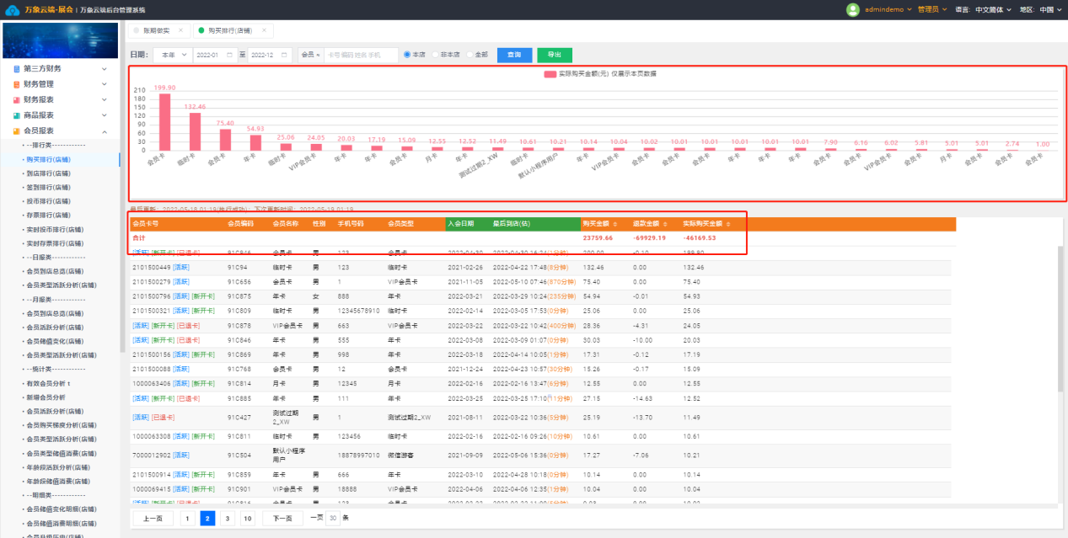Click card number 2101500449 in table
This screenshot has height=538, width=1068.
(x=151, y=266)
